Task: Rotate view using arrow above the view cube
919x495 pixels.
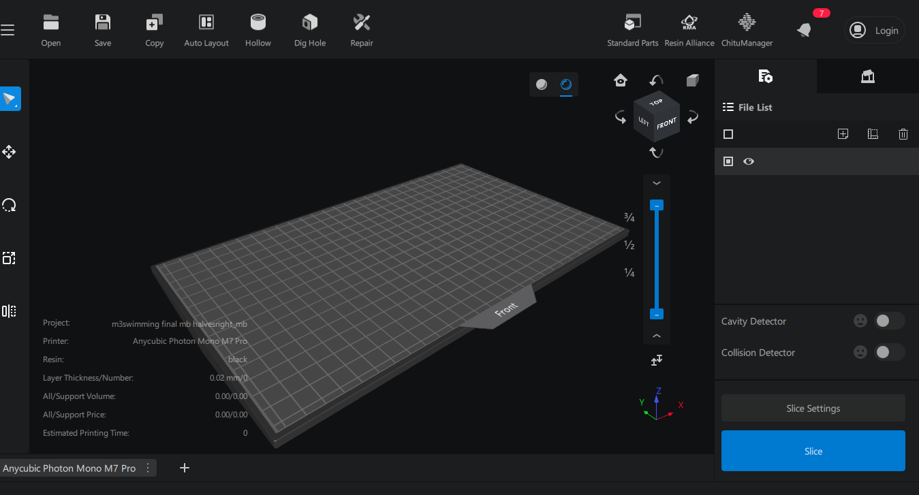Action: click(x=657, y=80)
